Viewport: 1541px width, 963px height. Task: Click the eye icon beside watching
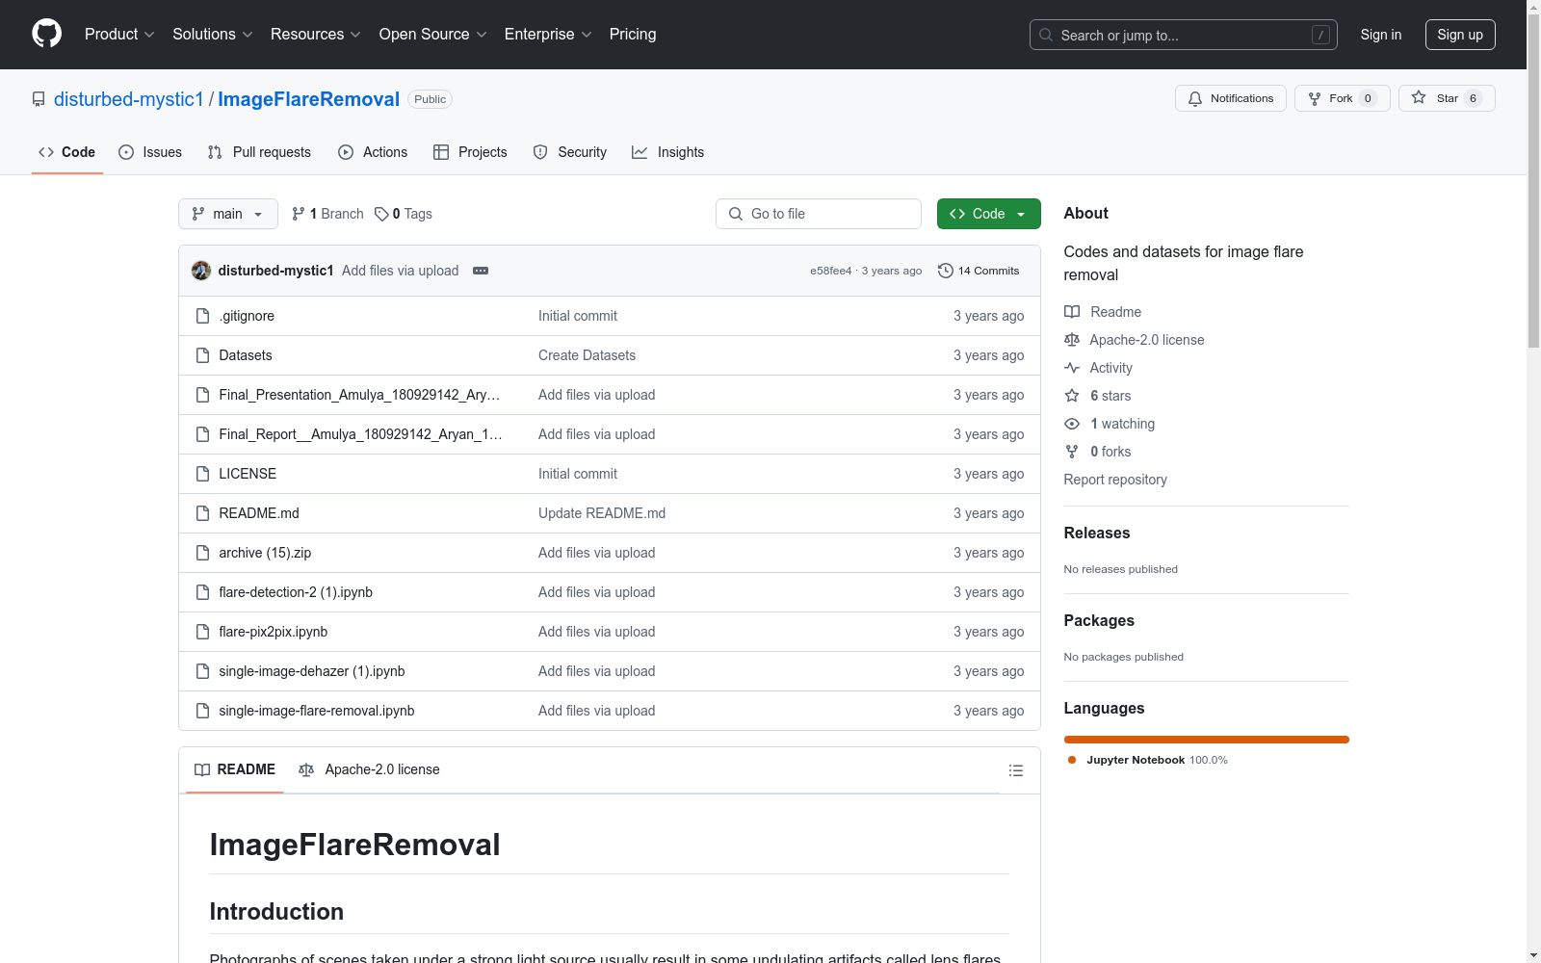[x=1072, y=424]
